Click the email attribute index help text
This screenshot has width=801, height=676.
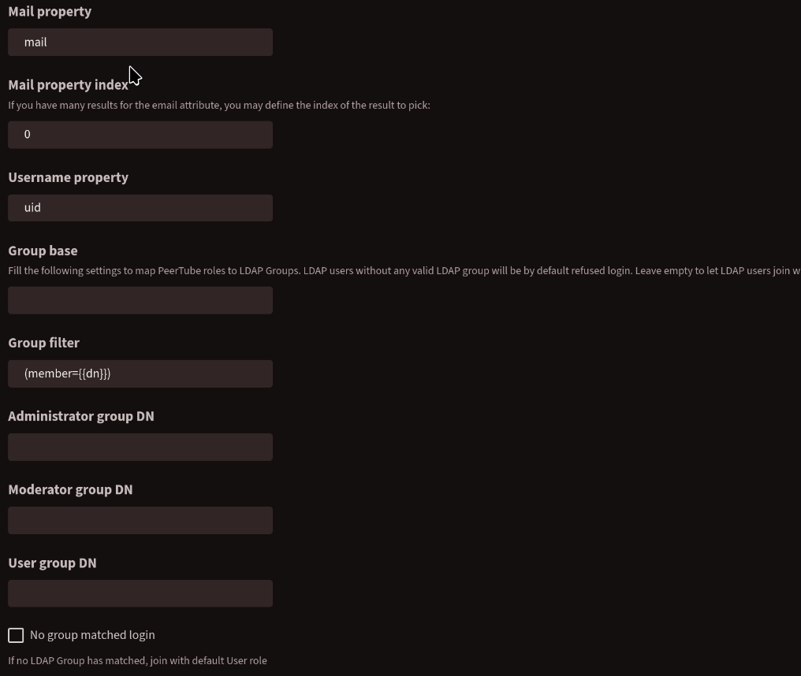[219, 105]
